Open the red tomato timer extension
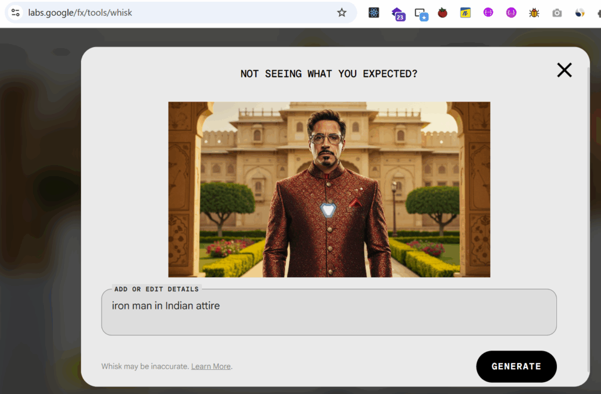The width and height of the screenshot is (601, 394). click(443, 12)
